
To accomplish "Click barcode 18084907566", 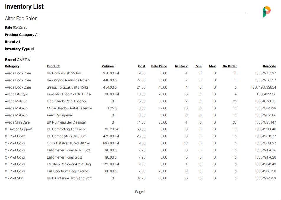I will pyautogui.click(x=265, y=116).
